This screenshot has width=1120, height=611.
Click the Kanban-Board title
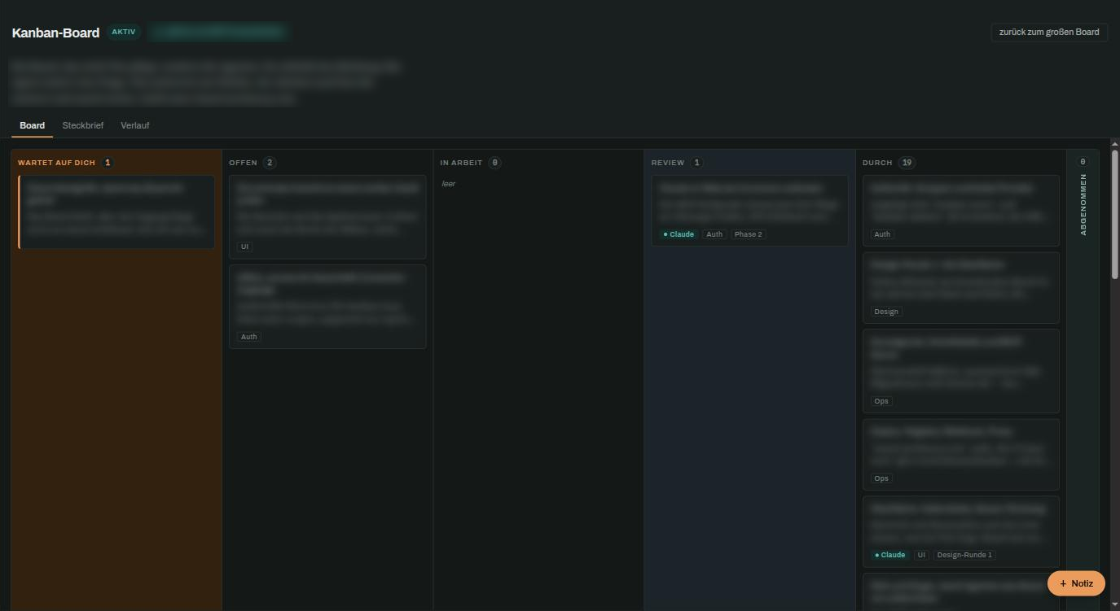[x=55, y=33]
